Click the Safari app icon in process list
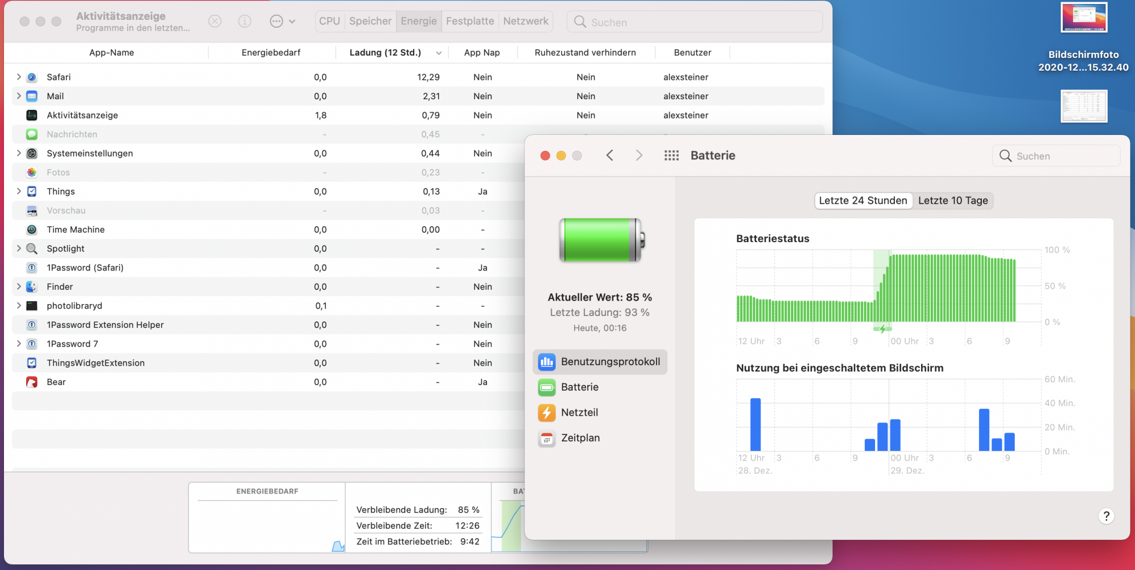Viewport: 1135px width, 570px height. pos(32,77)
